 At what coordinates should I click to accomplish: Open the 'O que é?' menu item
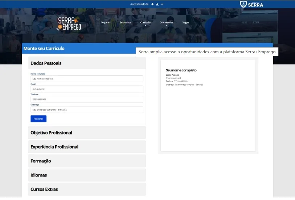(x=106, y=22)
